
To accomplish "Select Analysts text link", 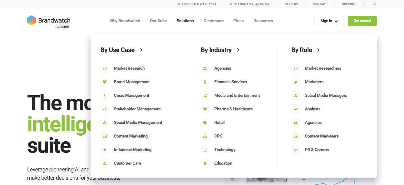I will 313,109.
